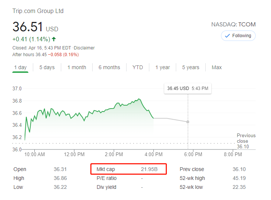
Task: Click the gray dot marker on the chart
Action: [188, 122]
